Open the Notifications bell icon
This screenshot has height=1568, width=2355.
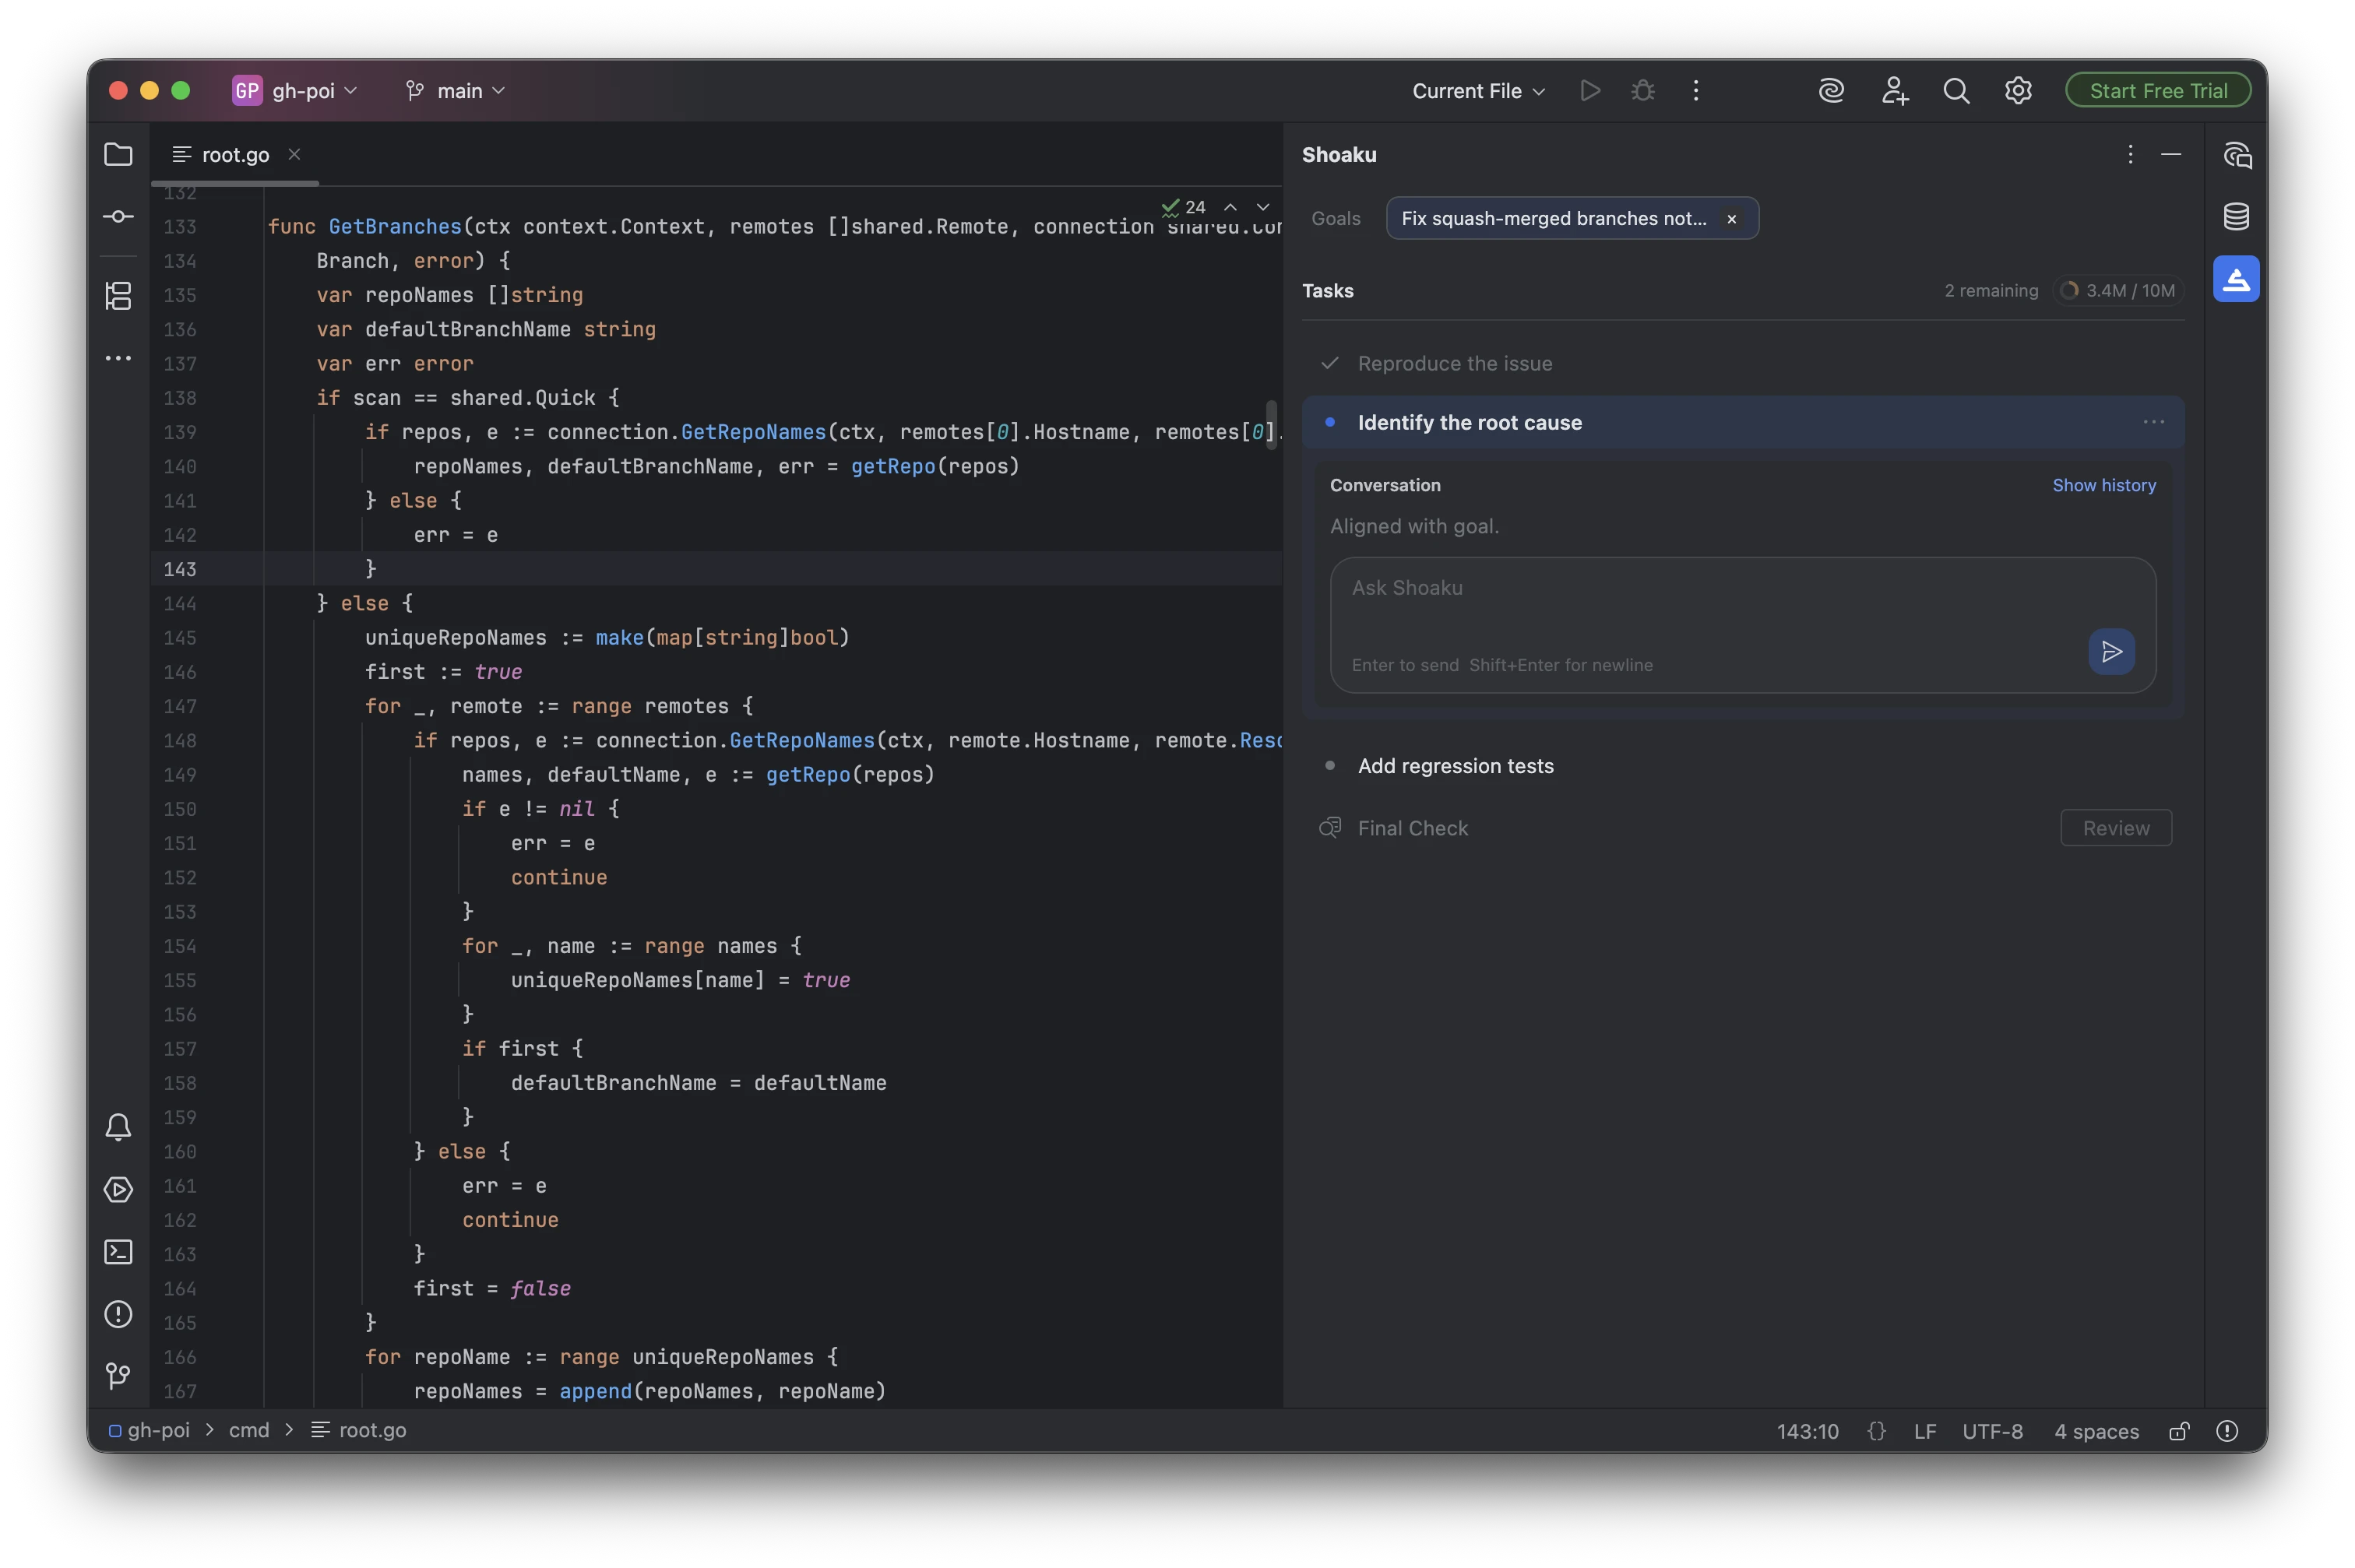pyautogui.click(x=118, y=1127)
